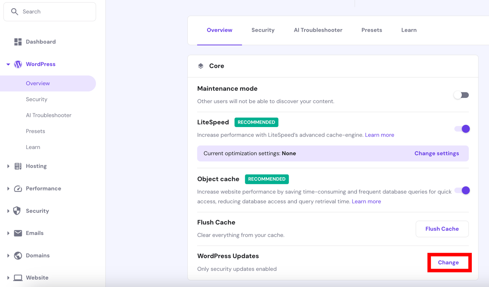Collapse the WordPress sidebar section
The width and height of the screenshot is (489, 287).
pos(8,64)
